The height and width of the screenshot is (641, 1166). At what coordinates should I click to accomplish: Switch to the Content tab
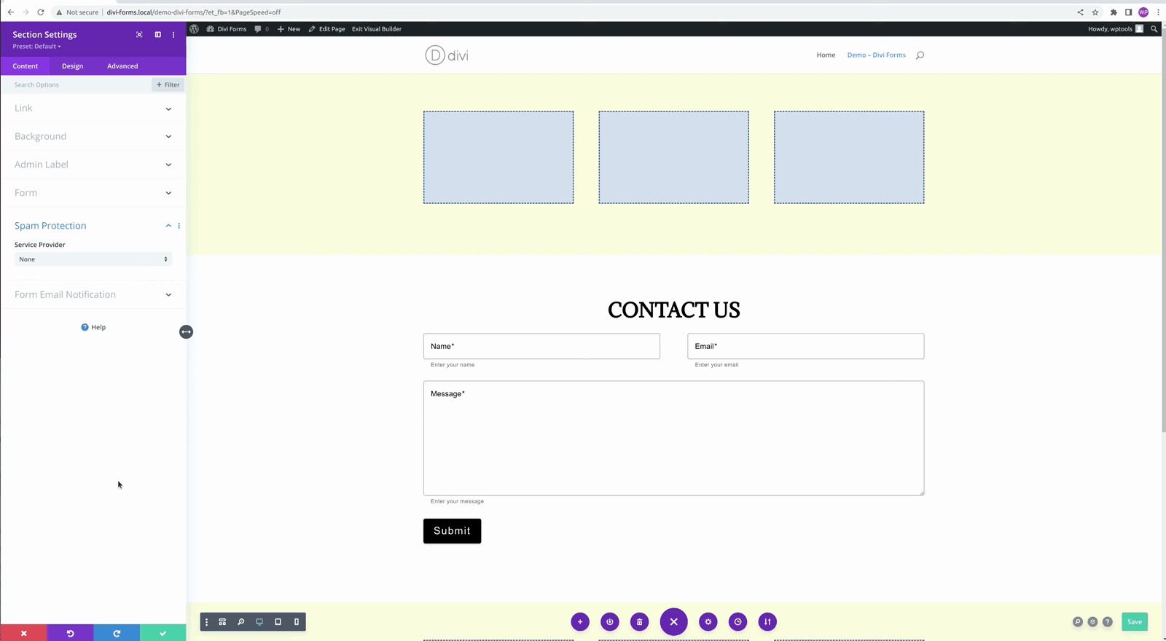coord(25,66)
